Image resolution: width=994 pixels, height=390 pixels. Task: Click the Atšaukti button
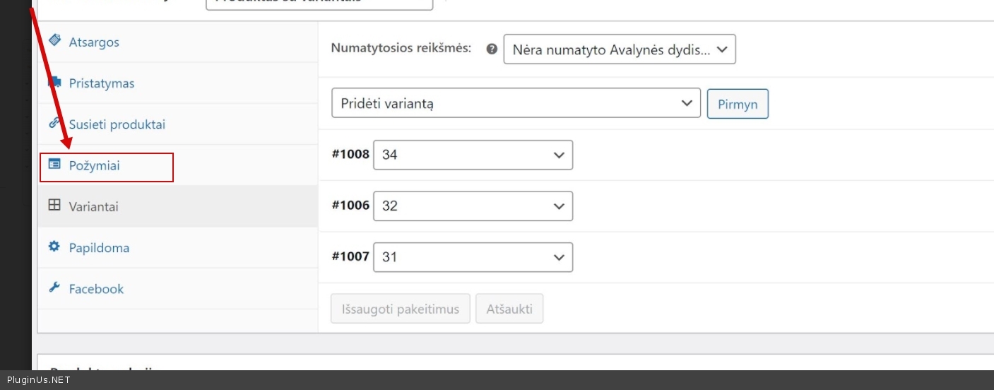[x=509, y=309]
